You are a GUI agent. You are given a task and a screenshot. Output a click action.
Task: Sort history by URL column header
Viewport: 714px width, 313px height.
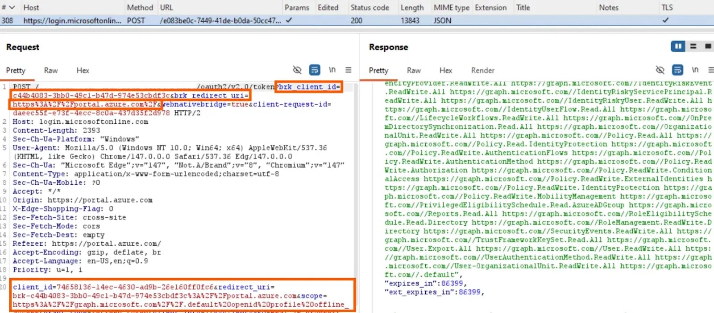(x=166, y=8)
